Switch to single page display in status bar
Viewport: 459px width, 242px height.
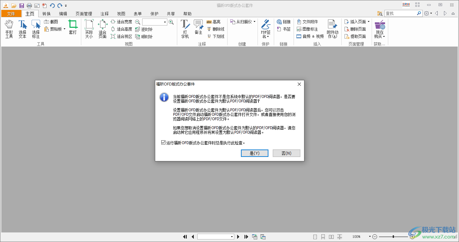click(x=315, y=237)
